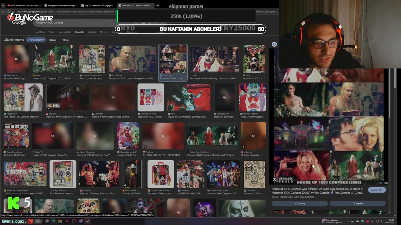Reveal the blurred Dr. Satan YouTube result
Viewport: 401px width, 225px height.
click(x=163, y=136)
